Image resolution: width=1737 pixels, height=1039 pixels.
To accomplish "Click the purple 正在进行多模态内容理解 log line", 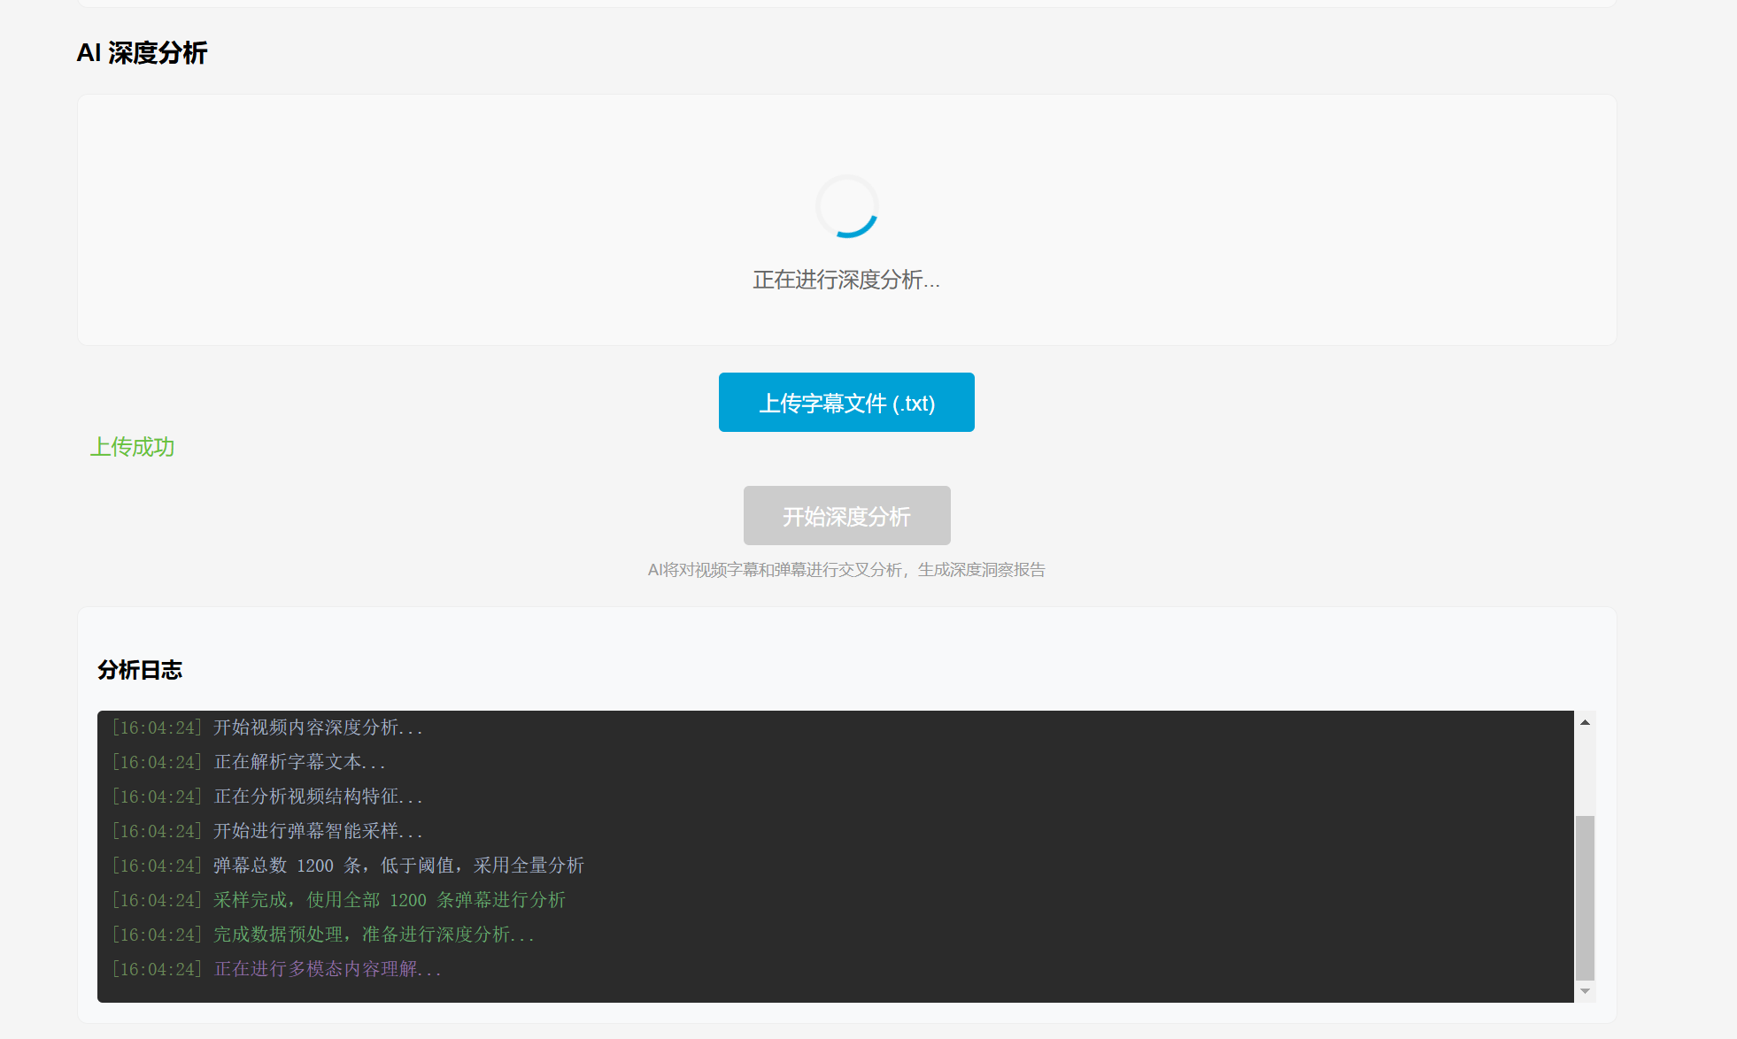I will [x=328, y=969].
